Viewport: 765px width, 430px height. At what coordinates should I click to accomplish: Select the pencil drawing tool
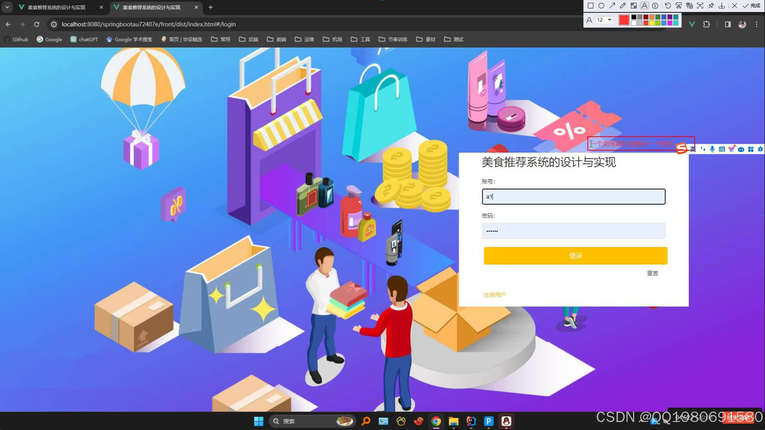click(623, 6)
